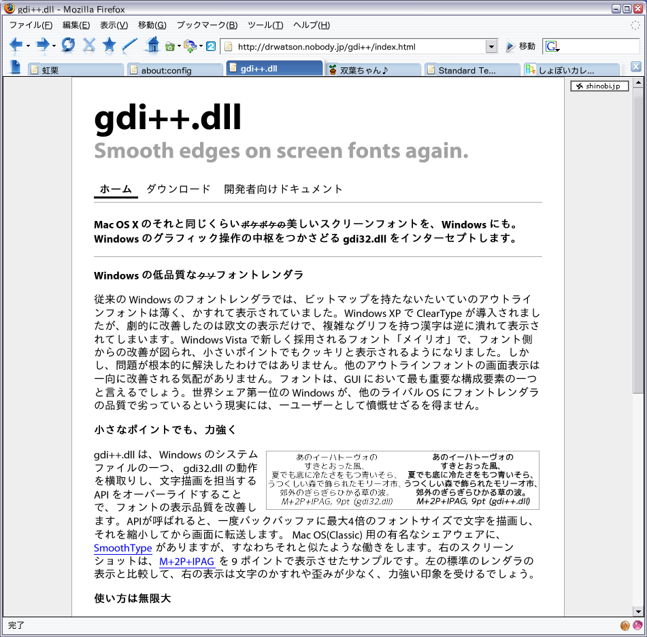The width and height of the screenshot is (647, 637).
Task: Switch to the 双葉ちゃん♪ tab
Action: click(x=373, y=70)
